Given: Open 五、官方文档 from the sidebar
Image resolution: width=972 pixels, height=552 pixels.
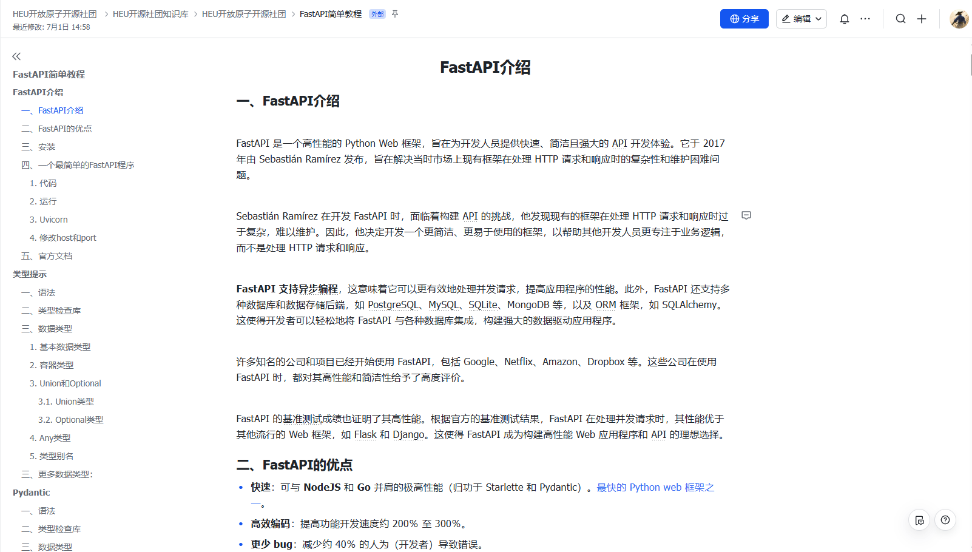Looking at the screenshot, I should [x=47, y=255].
